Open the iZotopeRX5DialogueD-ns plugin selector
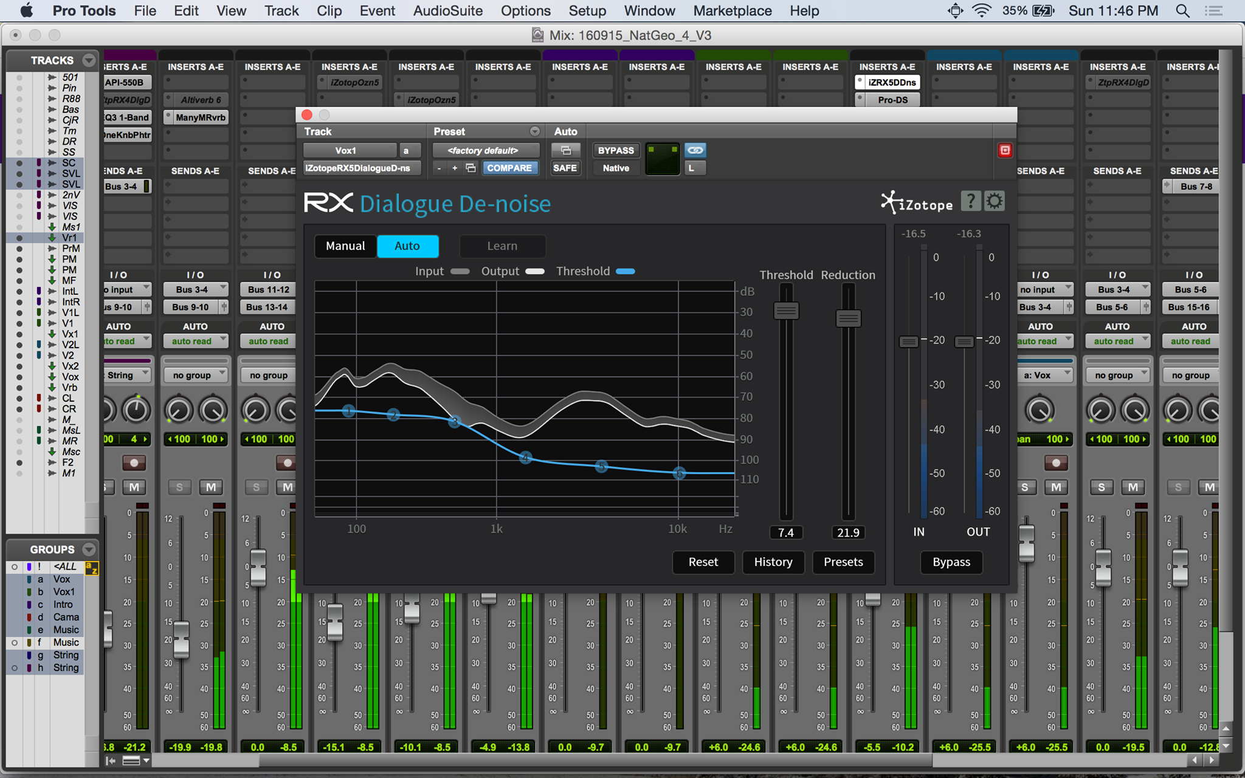The height and width of the screenshot is (778, 1245). pos(362,168)
